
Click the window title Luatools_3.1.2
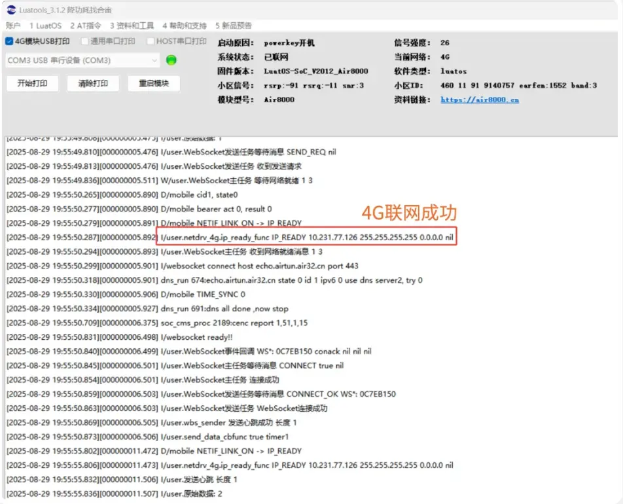tap(65, 10)
